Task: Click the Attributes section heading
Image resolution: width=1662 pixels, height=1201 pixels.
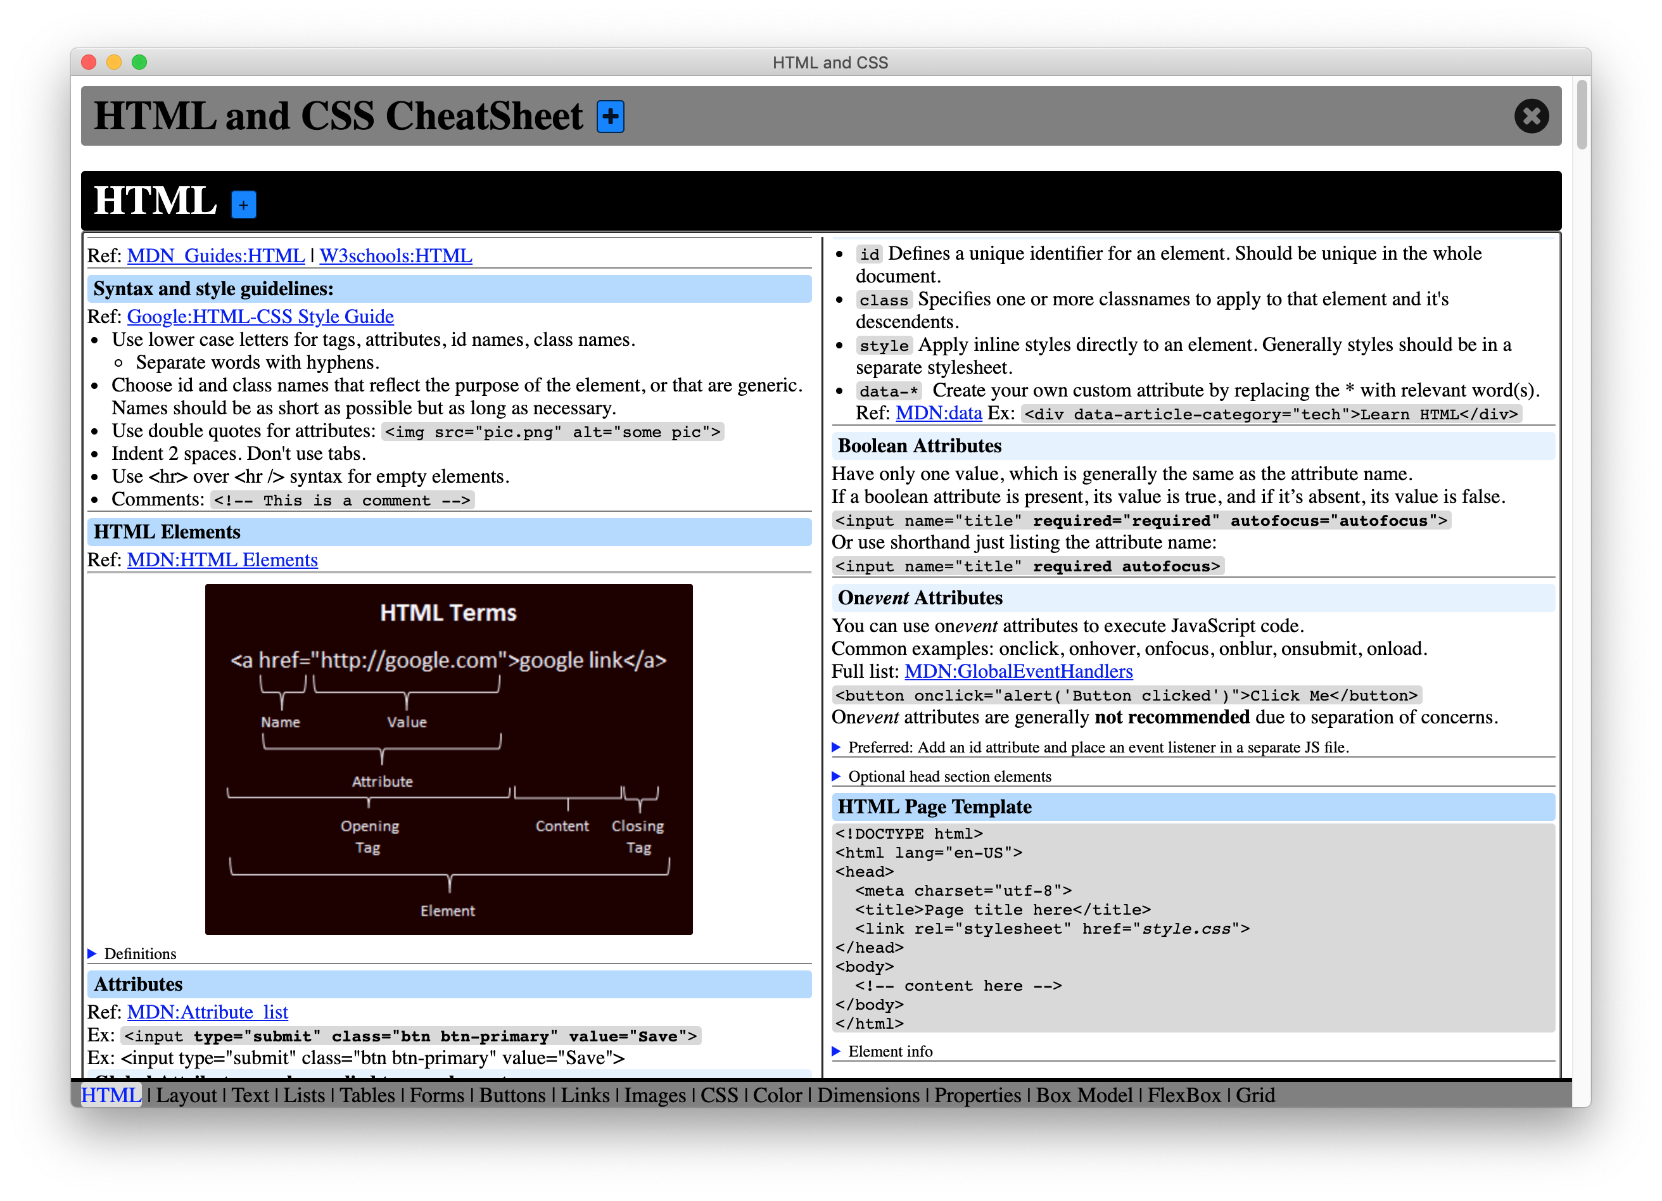Action: coord(448,983)
